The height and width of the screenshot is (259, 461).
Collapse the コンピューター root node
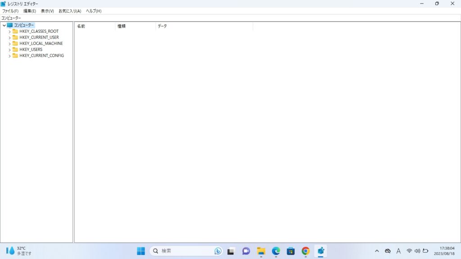click(x=4, y=26)
